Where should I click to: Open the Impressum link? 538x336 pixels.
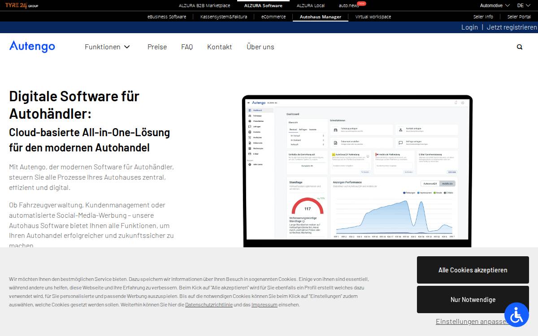(x=265, y=305)
